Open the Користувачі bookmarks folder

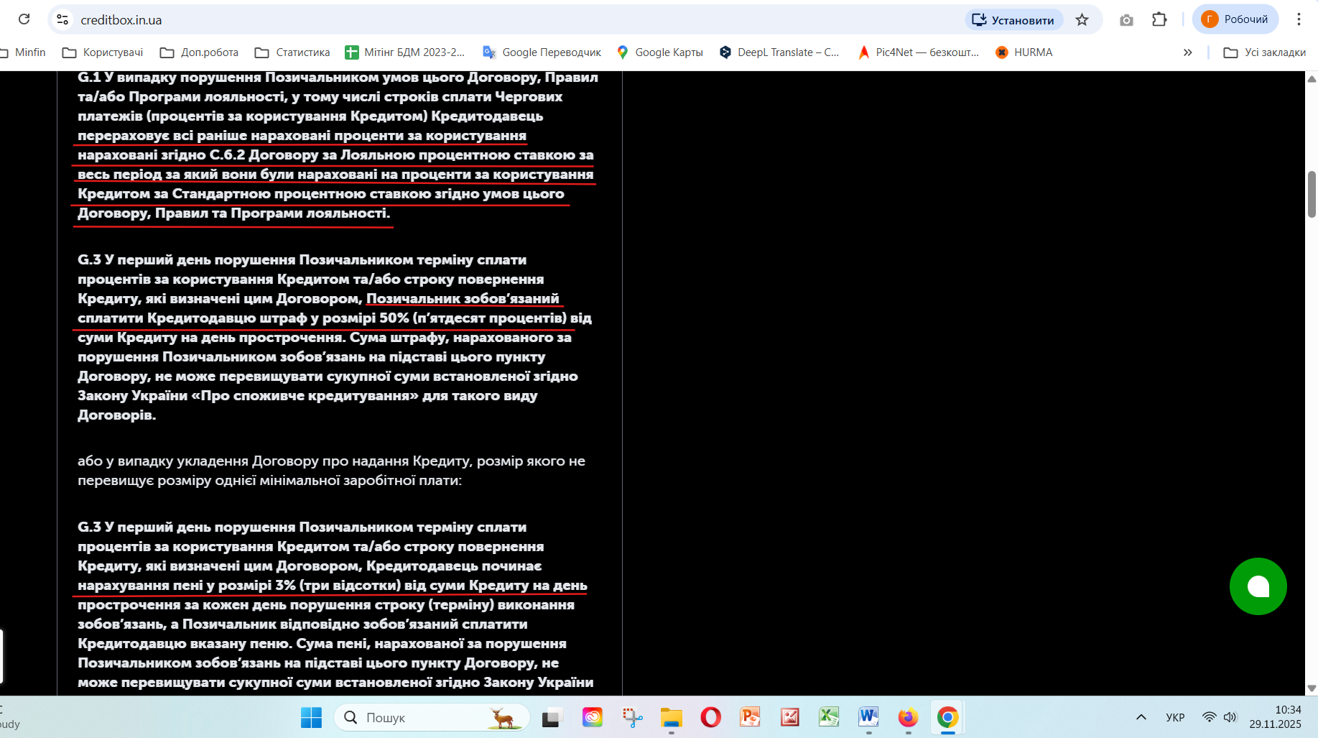103,52
